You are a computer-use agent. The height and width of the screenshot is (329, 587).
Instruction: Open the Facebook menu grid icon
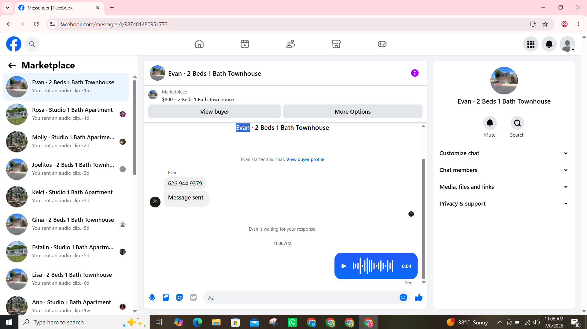click(531, 44)
